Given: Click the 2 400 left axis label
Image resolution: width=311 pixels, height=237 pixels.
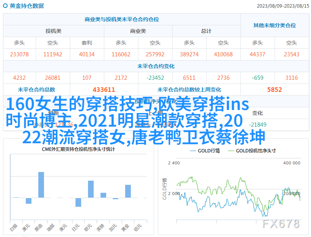Looking at the screenshot, I should point(174,163).
